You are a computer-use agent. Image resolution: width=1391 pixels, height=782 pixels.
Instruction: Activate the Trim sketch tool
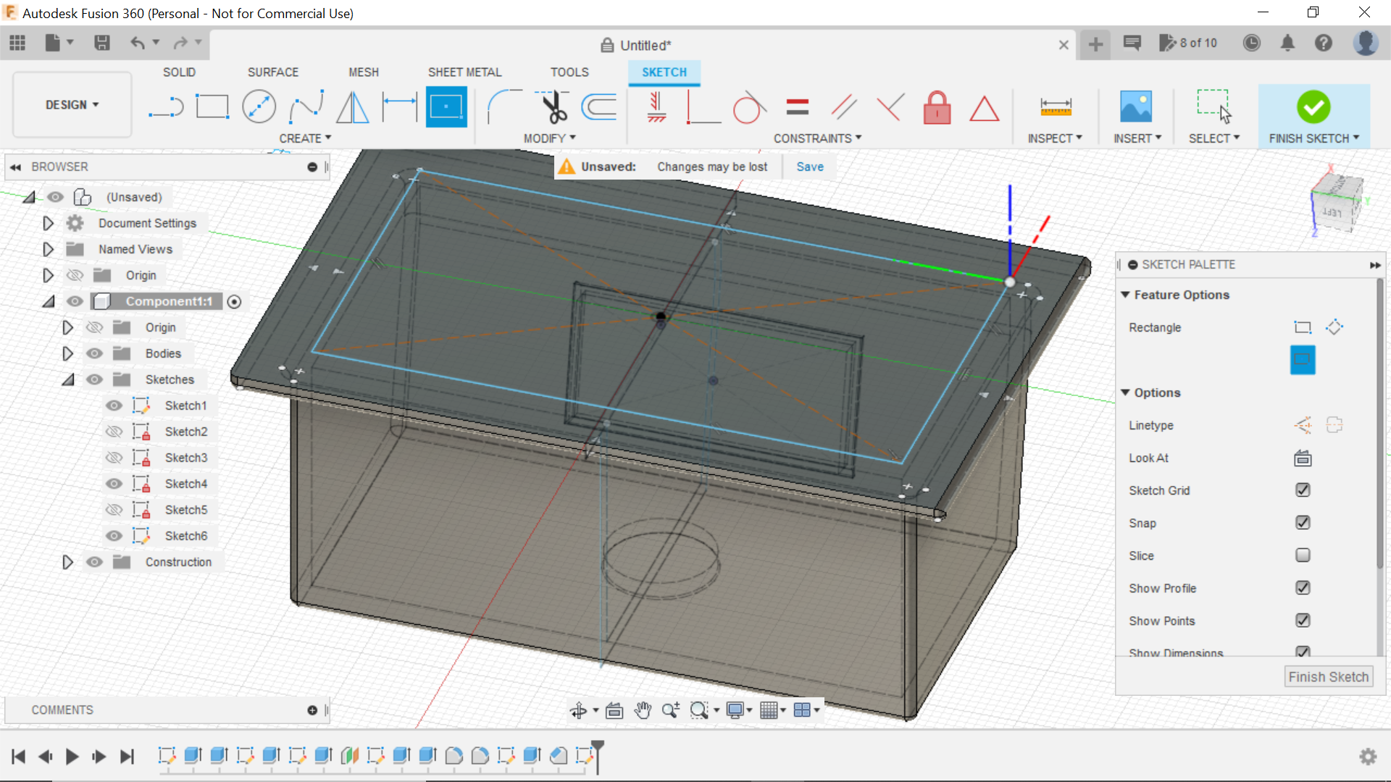tap(552, 106)
